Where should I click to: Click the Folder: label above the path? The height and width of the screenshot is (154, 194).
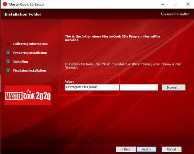tap(70, 81)
